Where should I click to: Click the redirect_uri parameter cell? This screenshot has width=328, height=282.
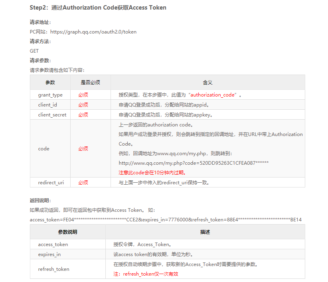[x=51, y=182]
